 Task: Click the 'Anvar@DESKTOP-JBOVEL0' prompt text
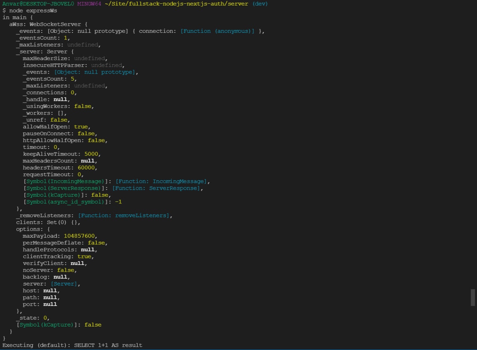[38, 4]
